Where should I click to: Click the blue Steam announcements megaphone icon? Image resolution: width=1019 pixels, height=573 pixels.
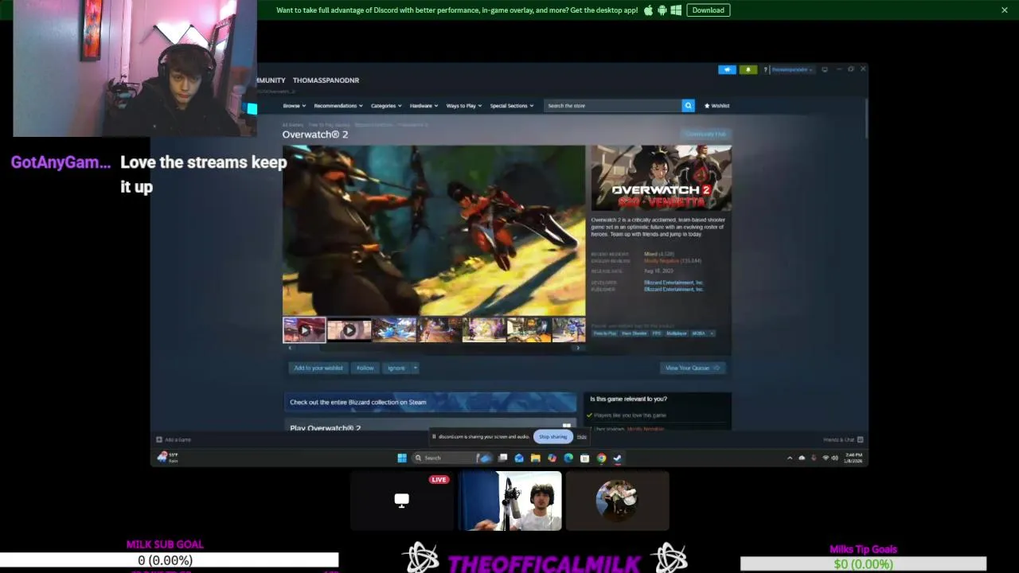(x=727, y=70)
